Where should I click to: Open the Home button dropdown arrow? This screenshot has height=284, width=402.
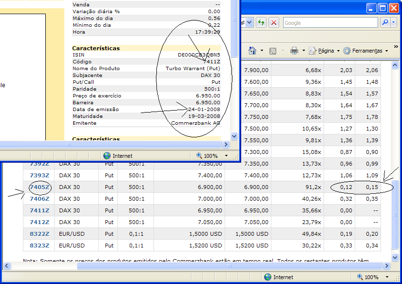(x=262, y=51)
